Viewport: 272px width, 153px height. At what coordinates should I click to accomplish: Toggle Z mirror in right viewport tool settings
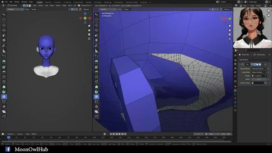click(217, 9)
